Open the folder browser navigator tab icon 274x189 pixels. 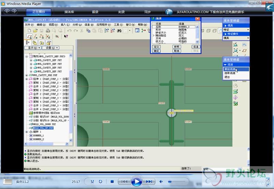(42, 43)
